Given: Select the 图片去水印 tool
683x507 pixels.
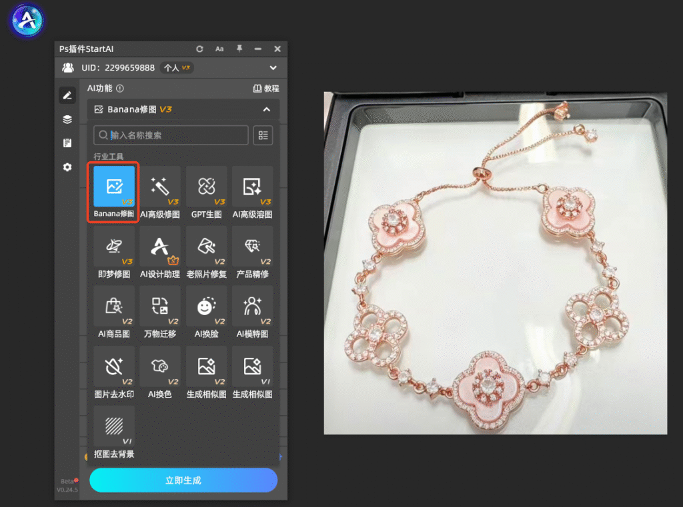Looking at the screenshot, I should pos(113,372).
